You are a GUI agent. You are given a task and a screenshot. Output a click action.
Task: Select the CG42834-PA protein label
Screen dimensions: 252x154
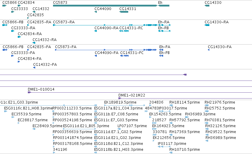(30, 59)
